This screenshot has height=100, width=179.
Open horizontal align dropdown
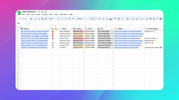pos(128,19)
